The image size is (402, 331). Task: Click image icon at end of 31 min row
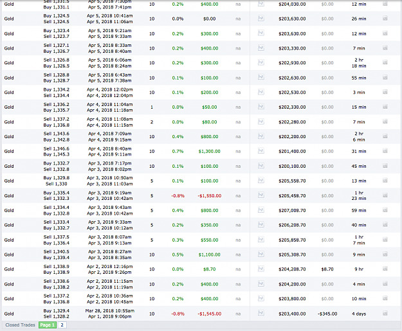[385, 151]
